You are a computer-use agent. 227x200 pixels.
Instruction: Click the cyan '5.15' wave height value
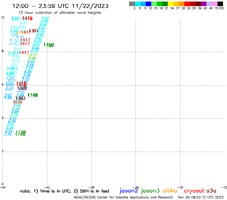[18, 49]
